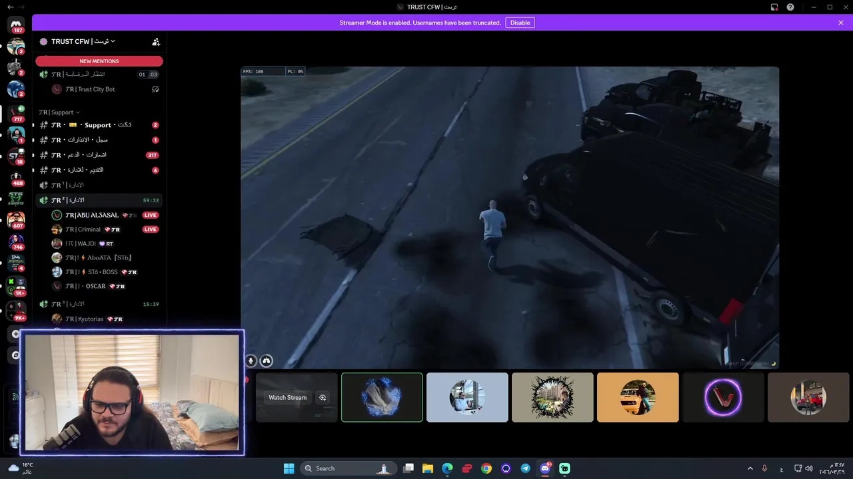The image size is (853, 479).
Task: Open the Windows Start menu
Action: (x=289, y=468)
